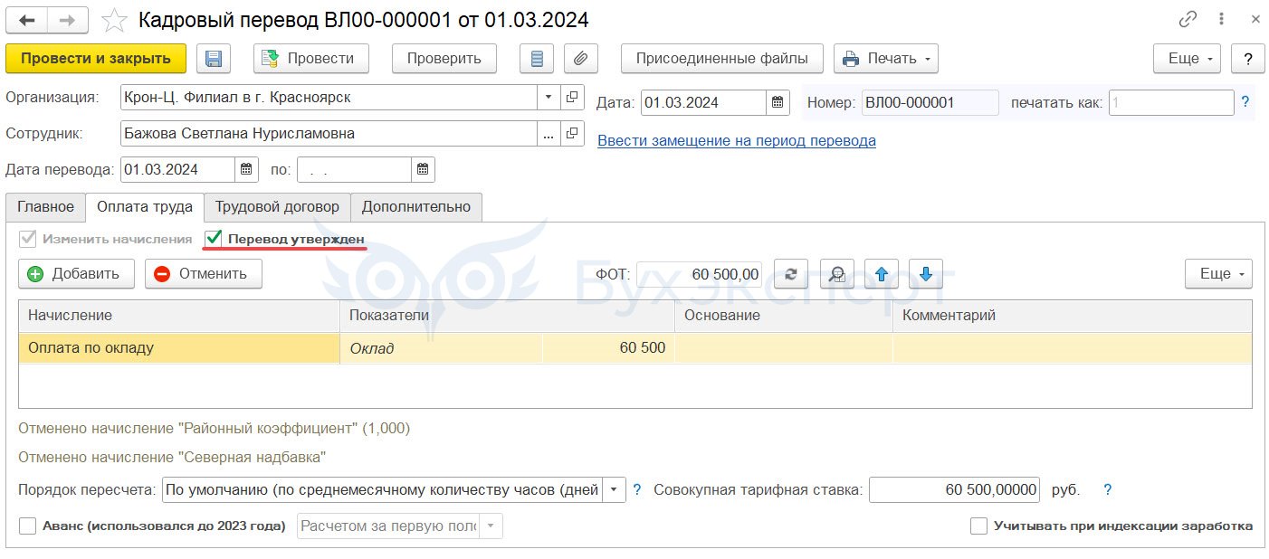Click the 'печатать как' field

pyautogui.click(x=1170, y=102)
